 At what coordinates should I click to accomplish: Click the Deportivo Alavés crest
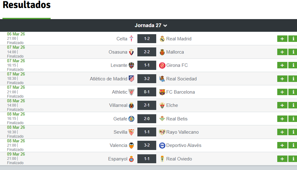(162, 145)
